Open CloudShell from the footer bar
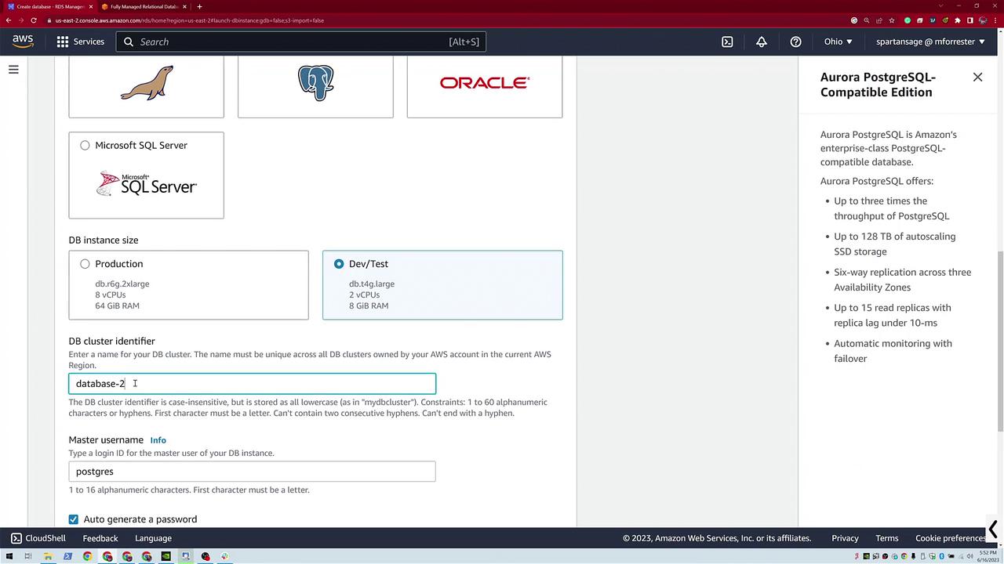Screen dimensions: 1004x564 click(x=38, y=538)
